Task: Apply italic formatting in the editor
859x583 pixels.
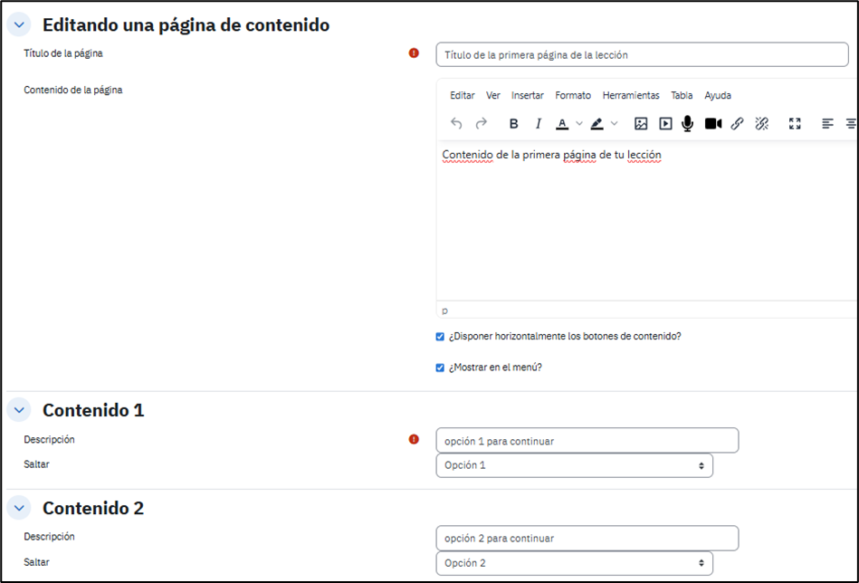Action: [538, 124]
